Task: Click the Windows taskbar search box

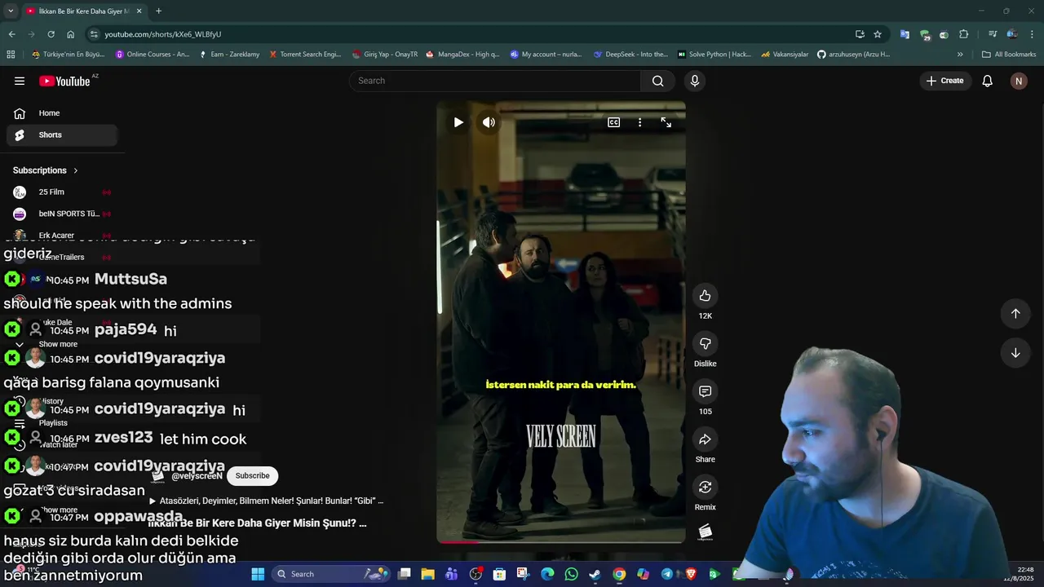Action: [x=330, y=574]
